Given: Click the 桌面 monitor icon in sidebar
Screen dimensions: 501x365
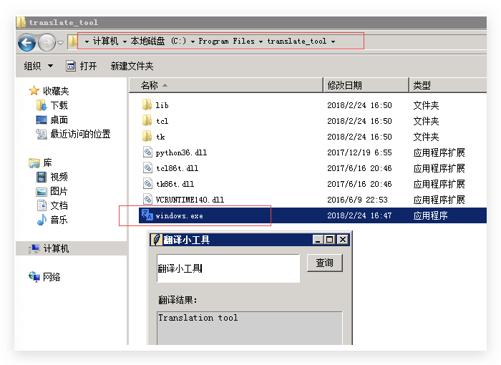Looking at the screenshot, I should (x=42, y=120).
